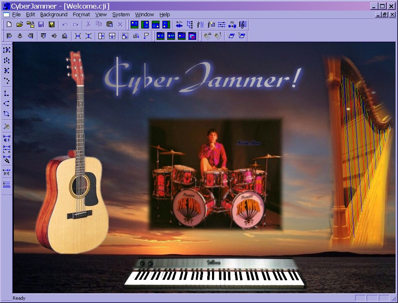Click the add image plus icon

point(160,36)
